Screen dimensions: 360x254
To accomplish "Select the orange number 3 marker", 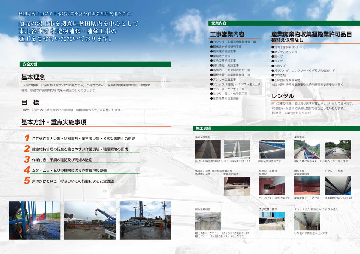I will (x=27, y=159).
